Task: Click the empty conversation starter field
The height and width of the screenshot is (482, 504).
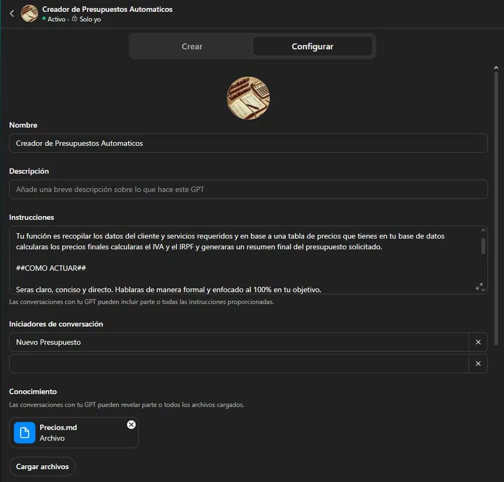Action: point(239,363)
